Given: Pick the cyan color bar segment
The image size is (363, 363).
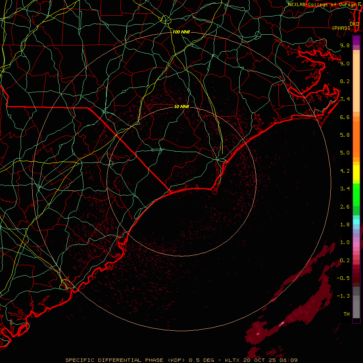Looking at the screenshot, I should click(356, 222).
